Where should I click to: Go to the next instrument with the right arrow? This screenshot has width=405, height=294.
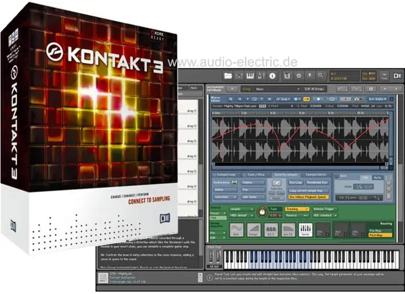click(x=396, y=89)
